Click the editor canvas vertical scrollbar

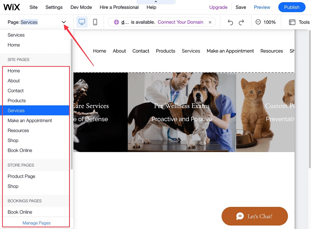(x=309, y=99)
